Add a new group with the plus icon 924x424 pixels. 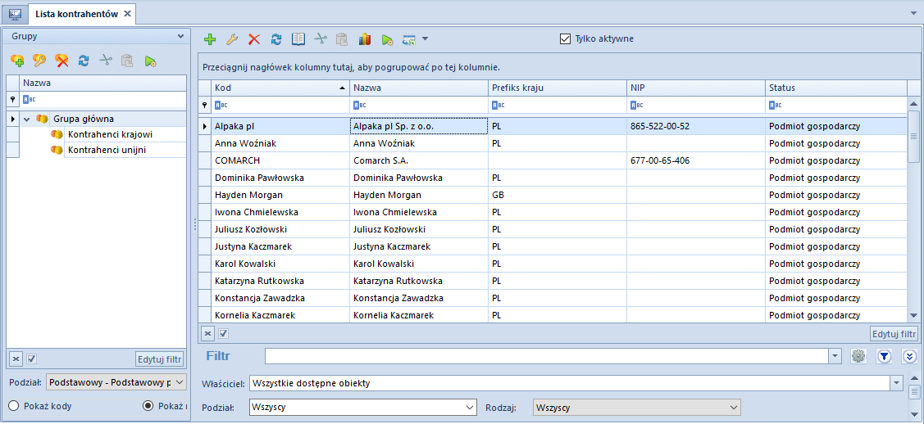tap(18, 60)
